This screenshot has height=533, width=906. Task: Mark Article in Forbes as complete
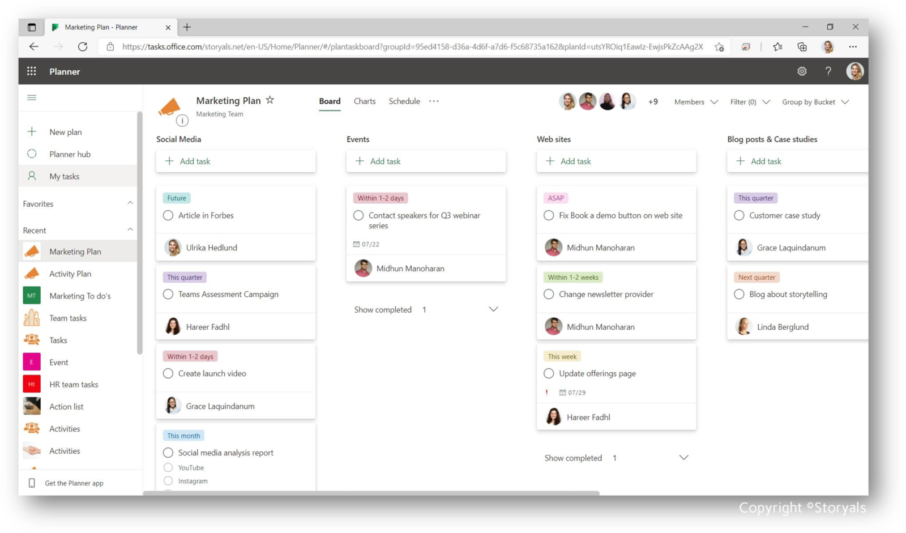click(168, 215)
